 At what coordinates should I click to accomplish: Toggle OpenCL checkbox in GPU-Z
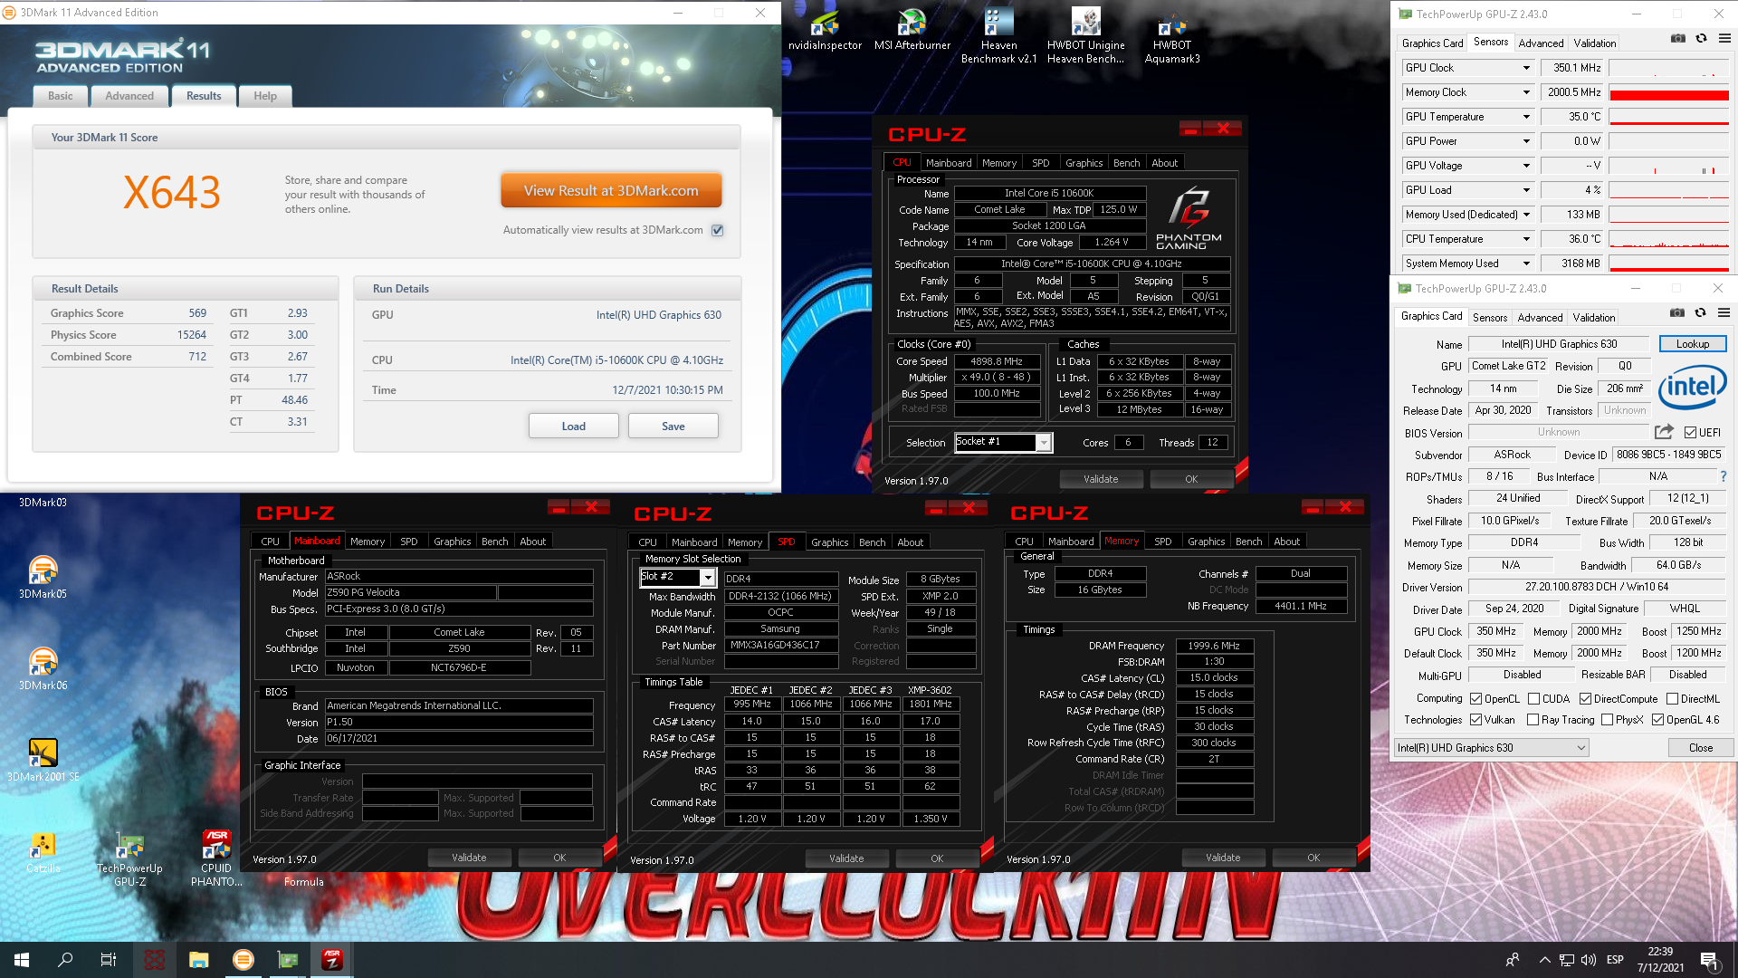tap(1476, 699)
